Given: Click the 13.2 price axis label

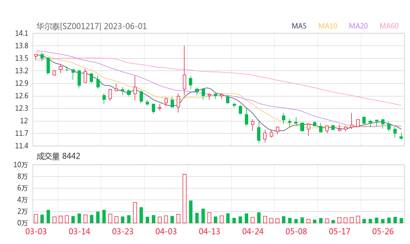Looking at the screenshot, I should click(22, 70).
